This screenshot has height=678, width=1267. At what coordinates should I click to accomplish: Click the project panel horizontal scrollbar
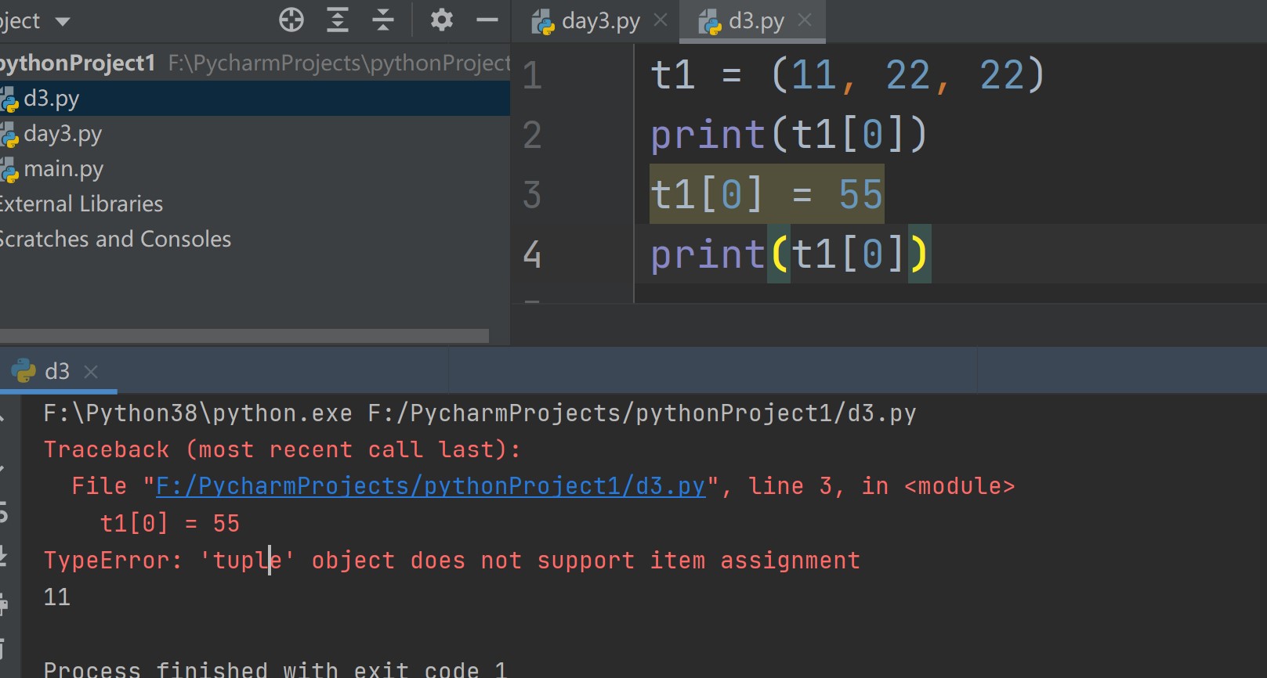244,336
